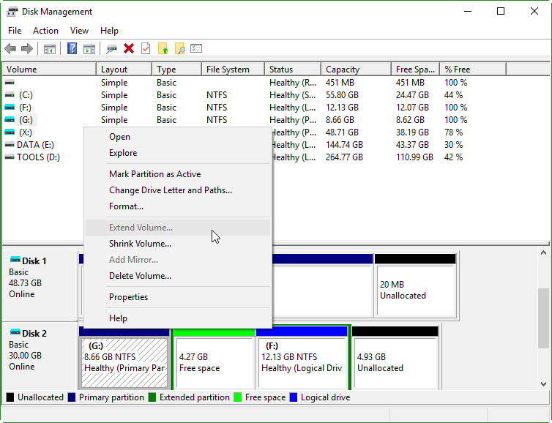The image size is (552, 423).
Task: Open the View menu
Action: (x=79, y=31)
